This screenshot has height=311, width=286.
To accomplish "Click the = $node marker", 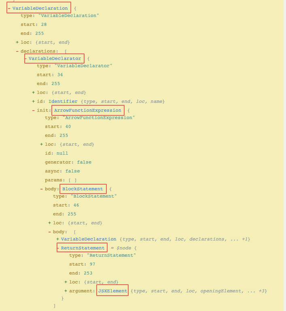I will pyautogui.click(x=121, y=248).
